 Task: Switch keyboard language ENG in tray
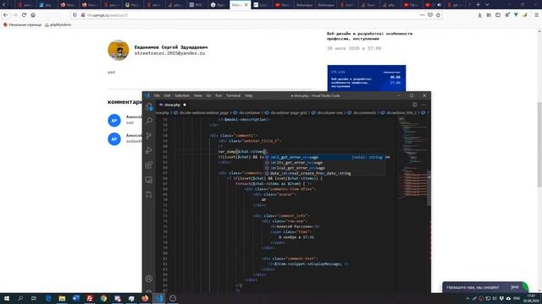pyautogui.click(x=517, y=298)
